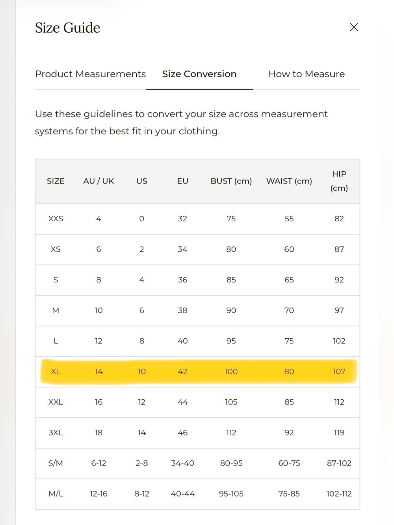Image resolution: width=394 pixels, height=525 pixels.
Task: Click the AU / UK column header
Action: coord(98,181)
